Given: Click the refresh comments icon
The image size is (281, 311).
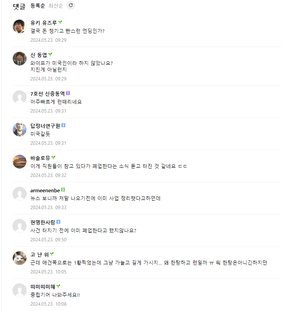Looking at the screenshot, I should click(71, 5).
